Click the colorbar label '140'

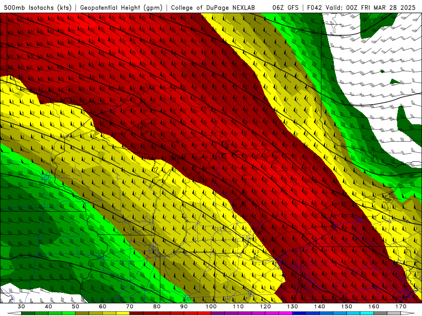tap(320, 307)
